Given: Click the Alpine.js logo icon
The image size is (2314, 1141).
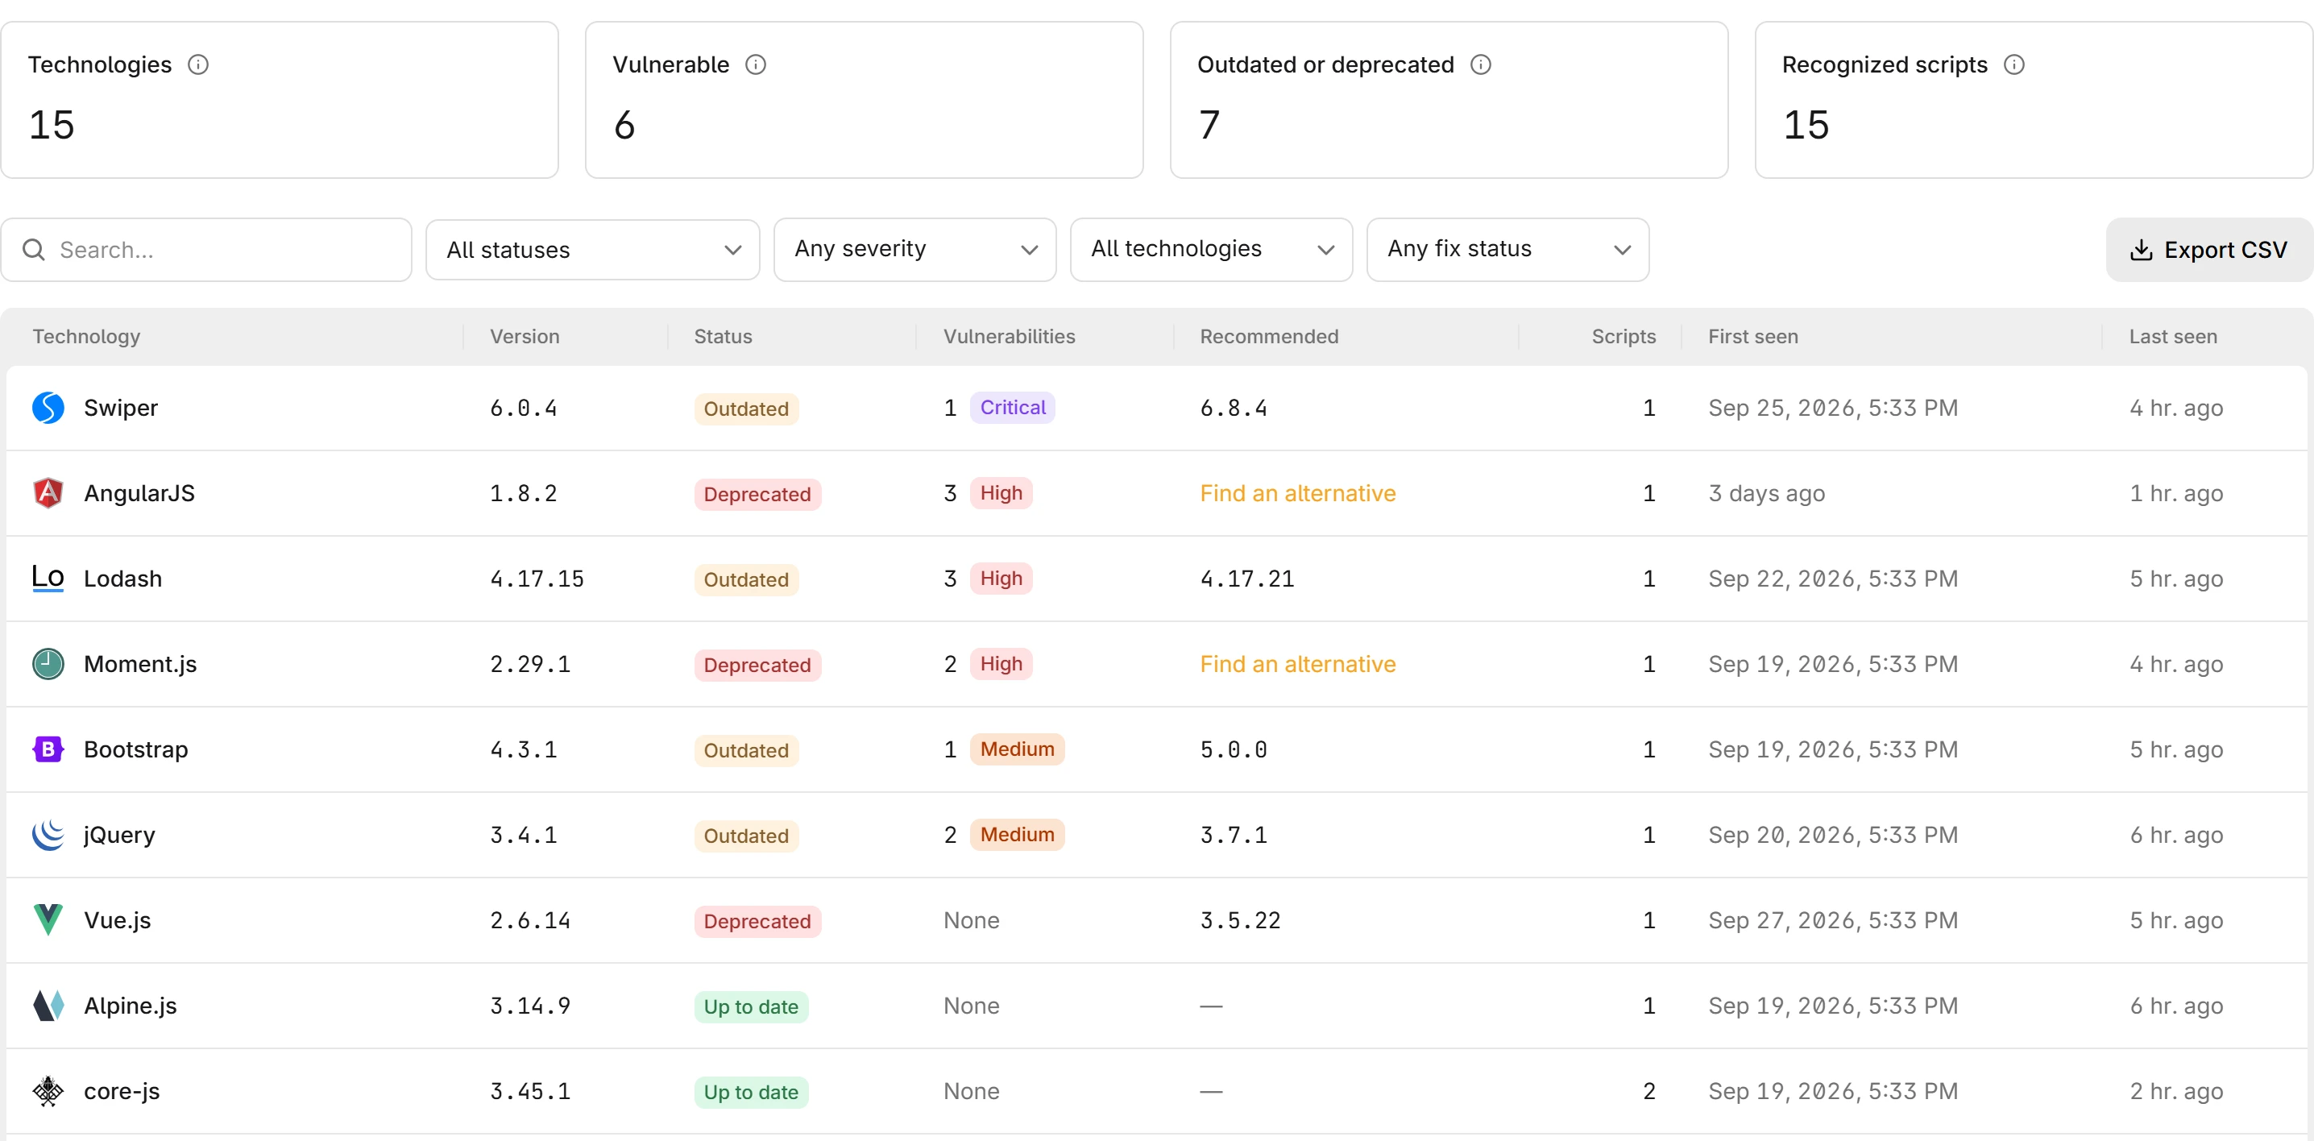Looking at the screenshot, I should 48,1006.
